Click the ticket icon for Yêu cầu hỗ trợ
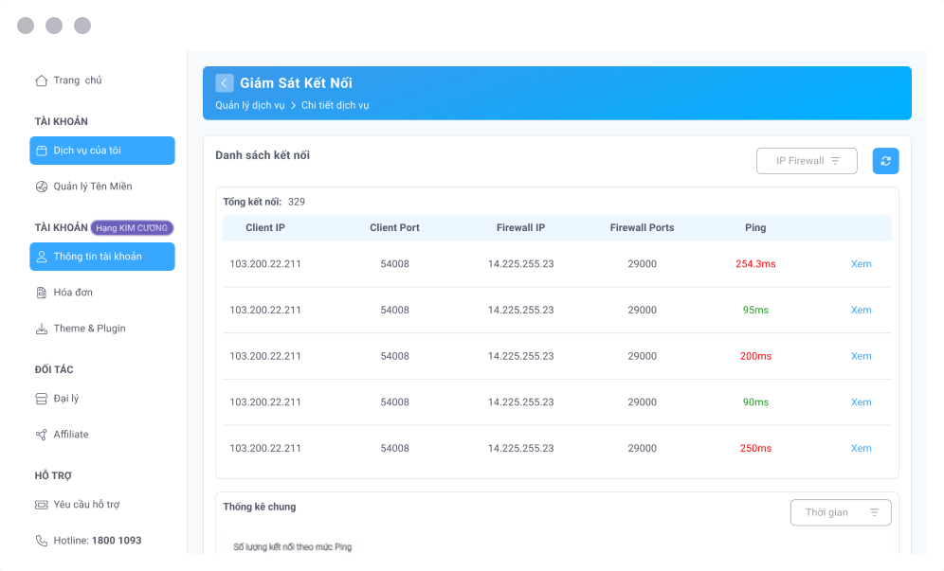The height and width of the screenshot is (571, 944). 41,505
